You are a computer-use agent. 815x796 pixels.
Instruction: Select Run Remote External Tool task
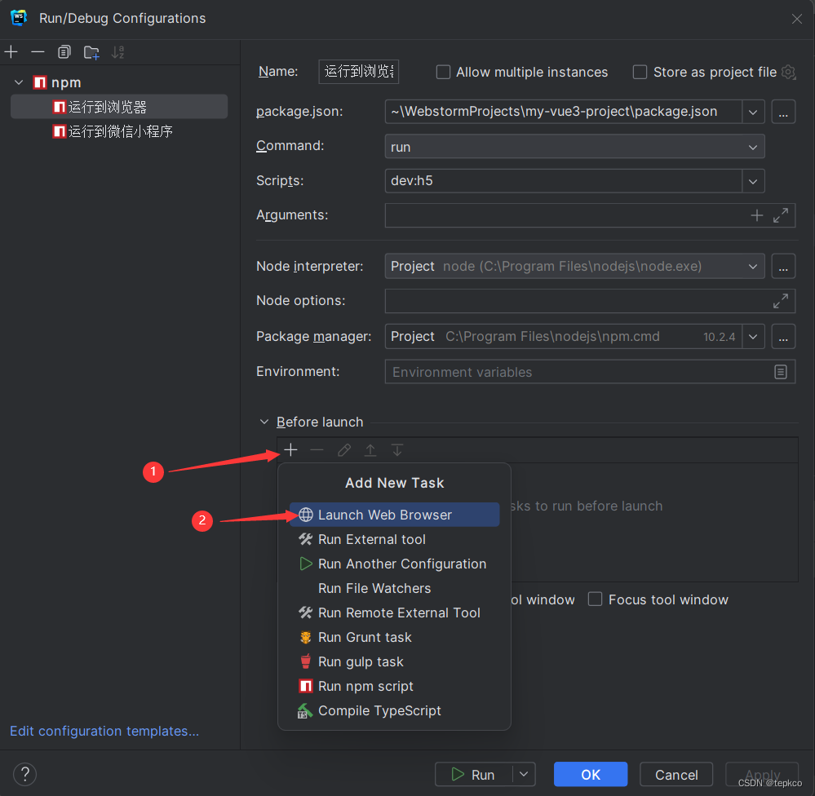click(395, 612)
